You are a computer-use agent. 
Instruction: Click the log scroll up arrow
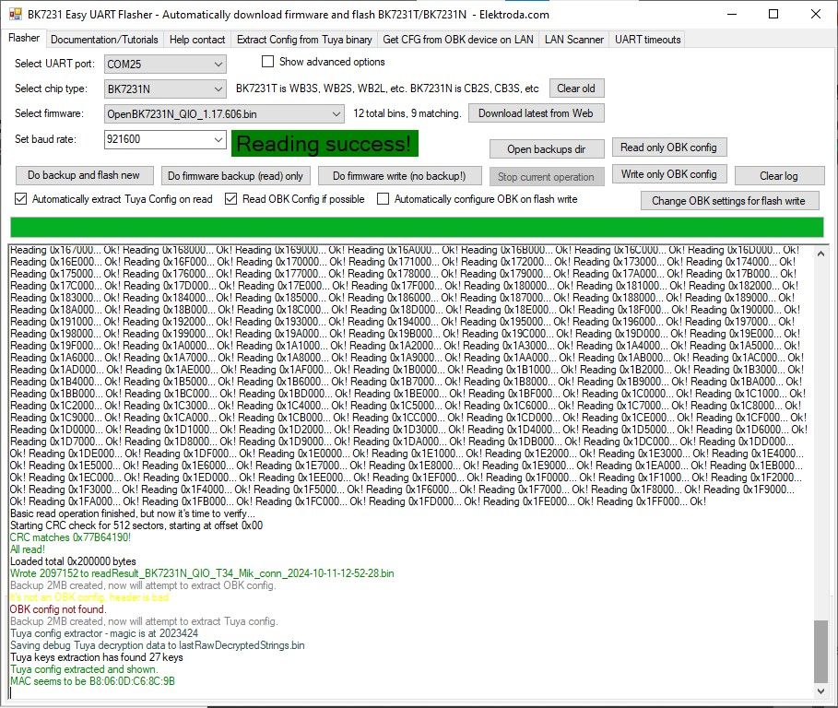click(820, 254)
